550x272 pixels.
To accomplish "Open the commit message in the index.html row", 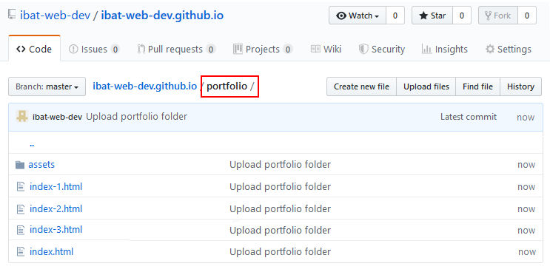I will tap(280, 252).
